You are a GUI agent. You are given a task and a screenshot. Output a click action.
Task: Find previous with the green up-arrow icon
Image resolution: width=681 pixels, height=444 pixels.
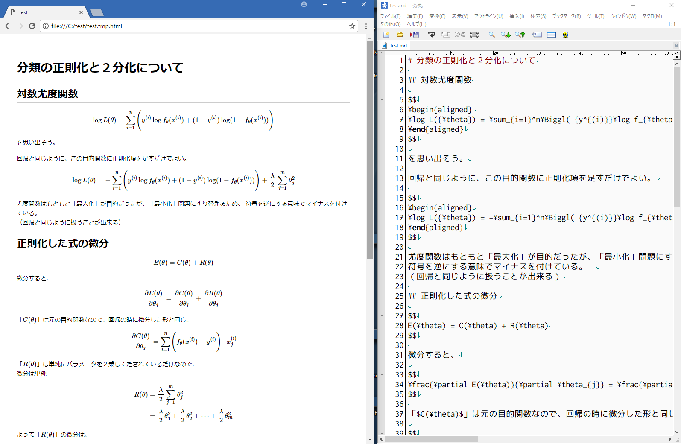point(520,35)
